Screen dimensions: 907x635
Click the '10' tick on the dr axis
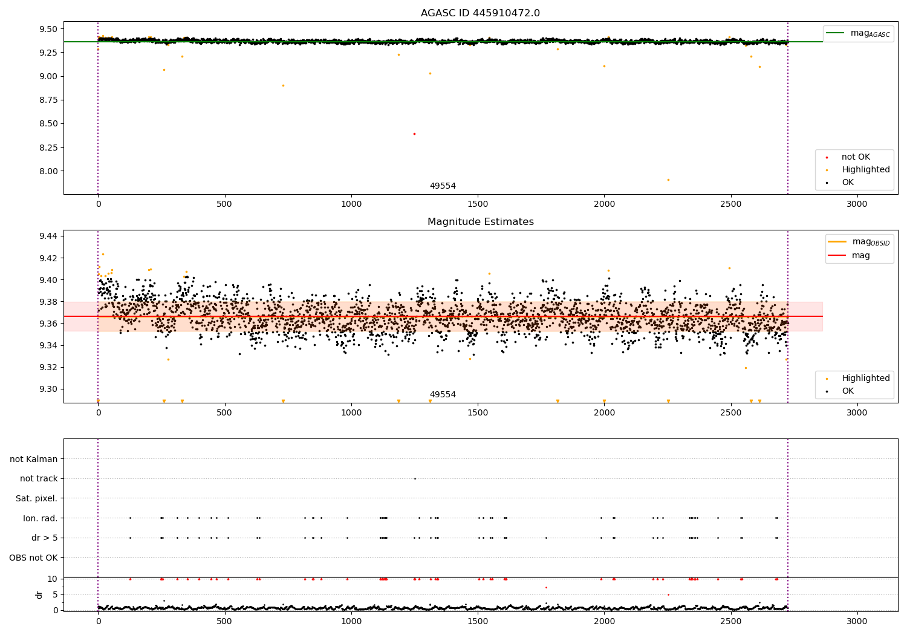[x=53, y=579]
